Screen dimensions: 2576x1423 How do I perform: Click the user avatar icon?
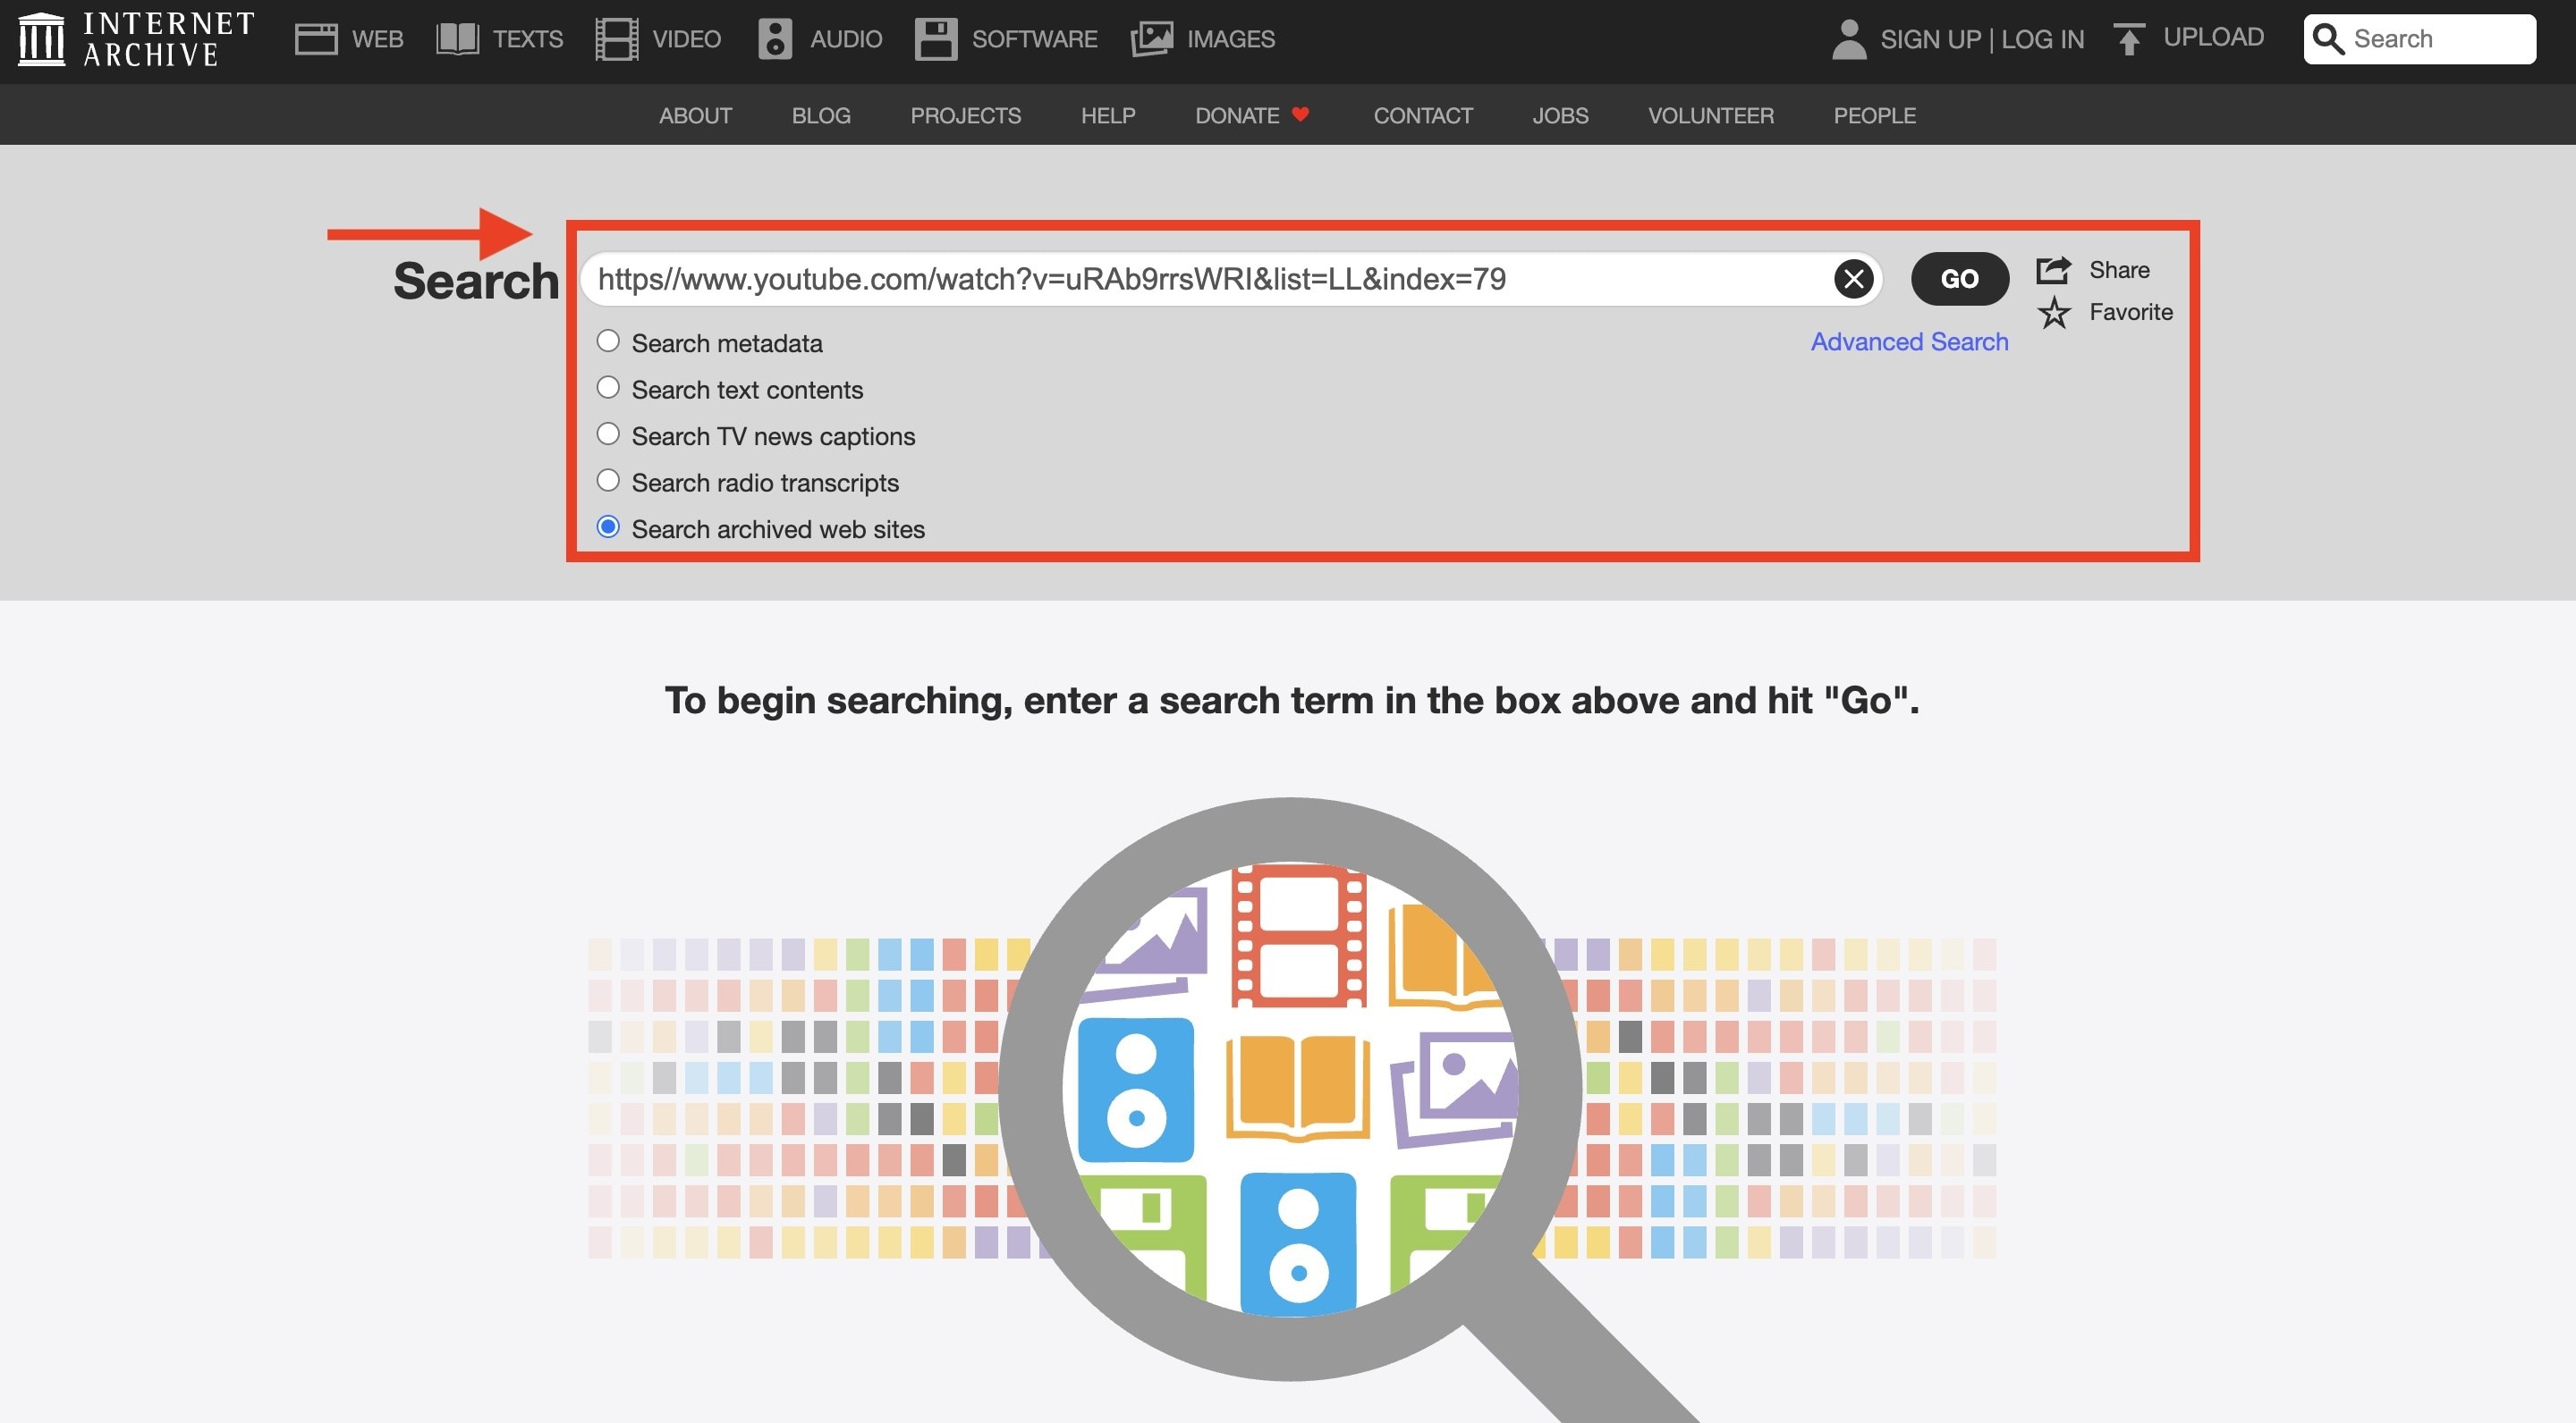click(x=1849, y=39)
